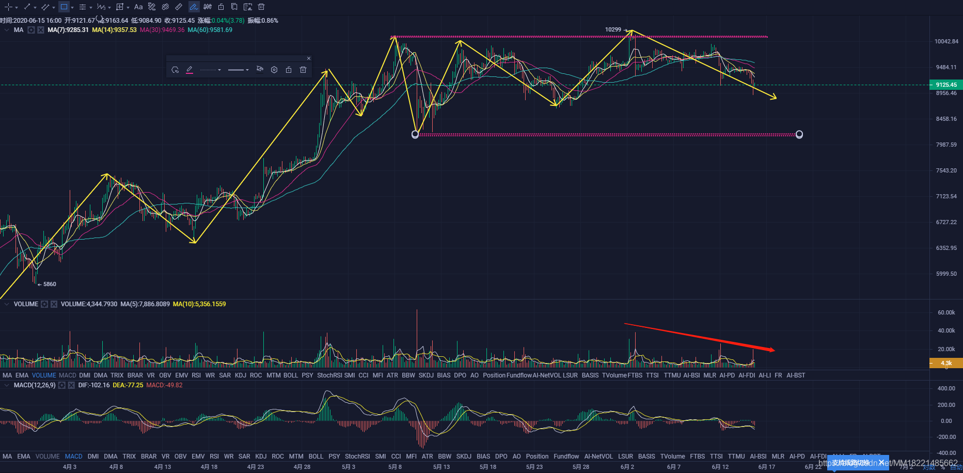Open crosshair cursor options dropdown
Viewport: 963px width, 473px height.
(17, 8)
